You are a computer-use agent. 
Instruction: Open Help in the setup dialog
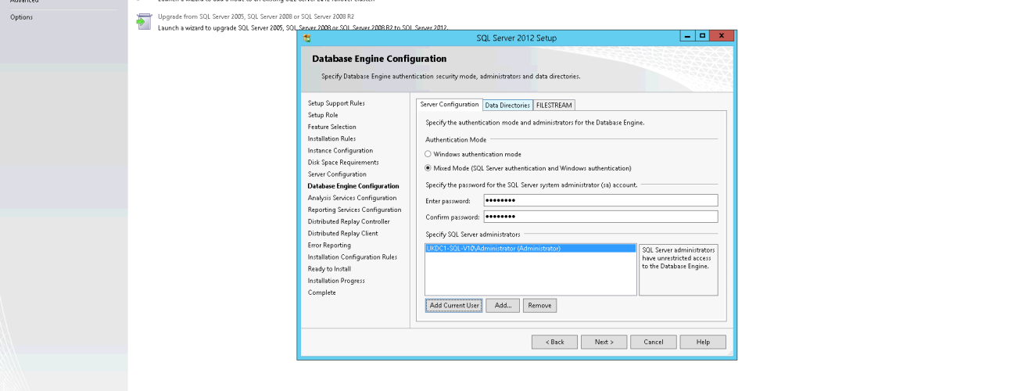tap(703, 342)
